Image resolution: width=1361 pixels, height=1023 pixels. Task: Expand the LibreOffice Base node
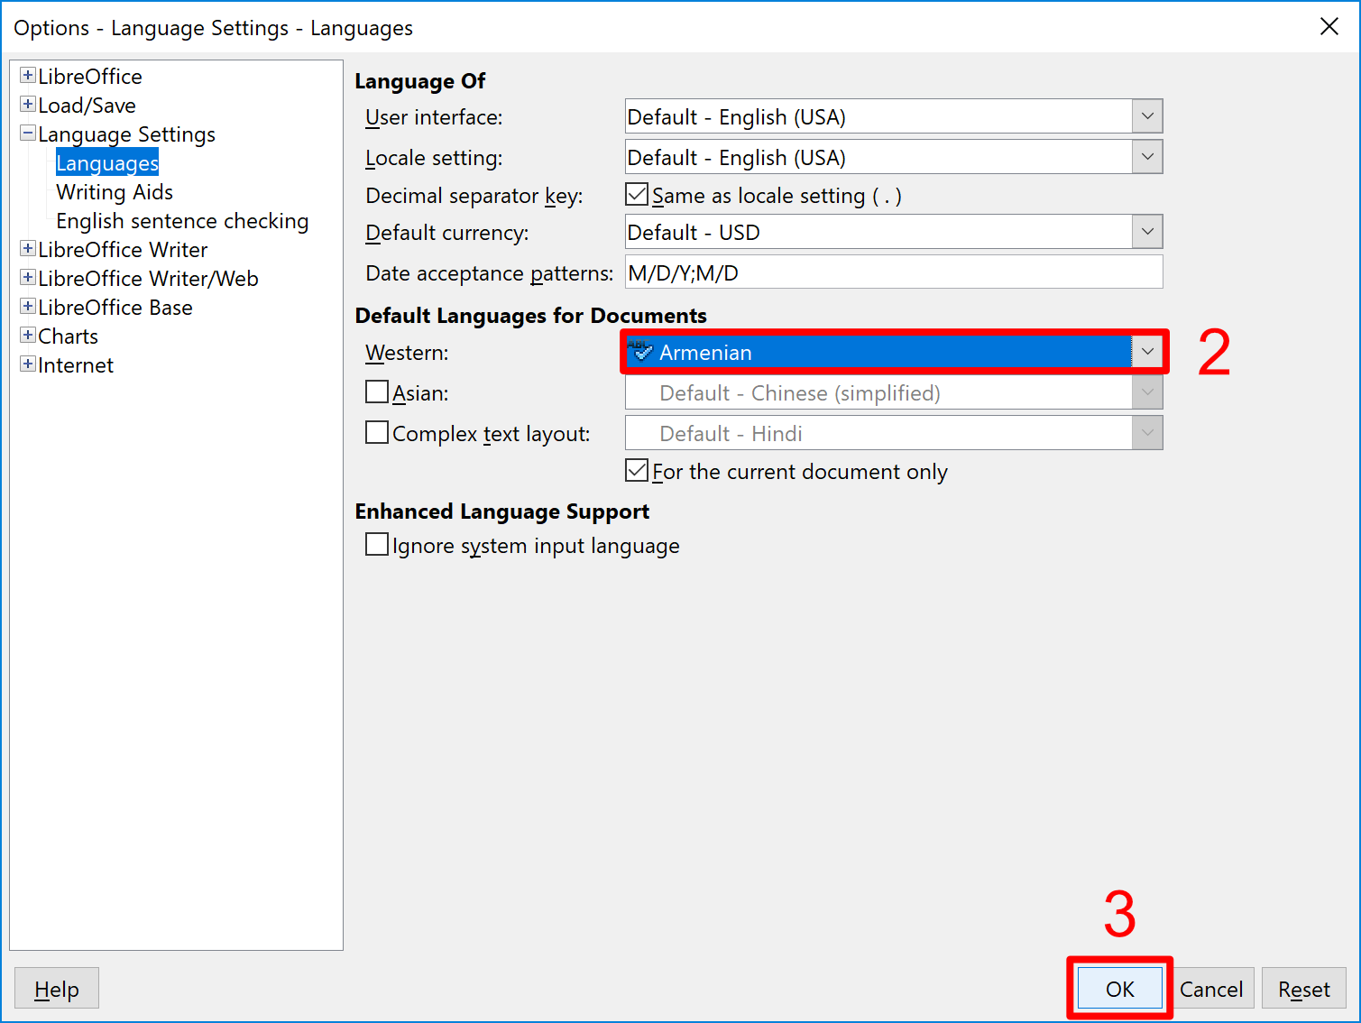pyautogui.click(x=28, y=307)
